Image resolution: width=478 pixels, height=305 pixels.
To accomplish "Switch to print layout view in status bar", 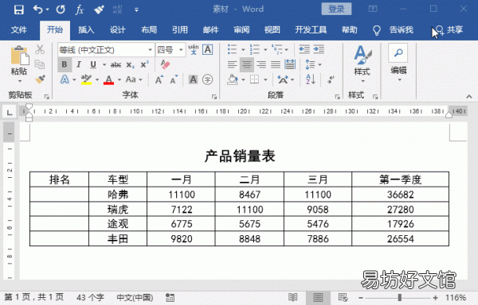I will (318, 297).
